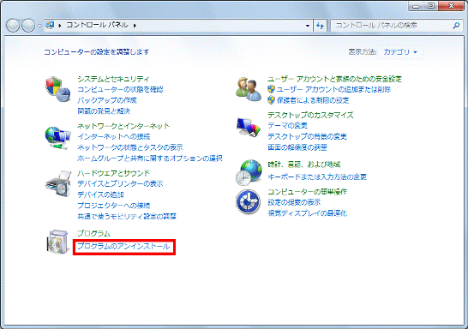Open the Hardware and Sound printer icon
The width and height of the screenshot is (468, 329).
pyautogui.click(x=58, y=183)
